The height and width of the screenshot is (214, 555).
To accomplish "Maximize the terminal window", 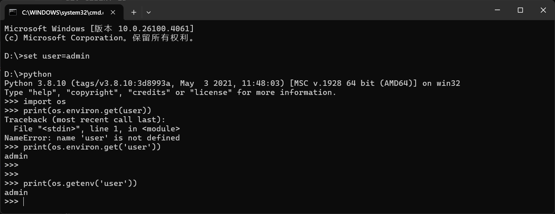I will click(x=521, y=10).
